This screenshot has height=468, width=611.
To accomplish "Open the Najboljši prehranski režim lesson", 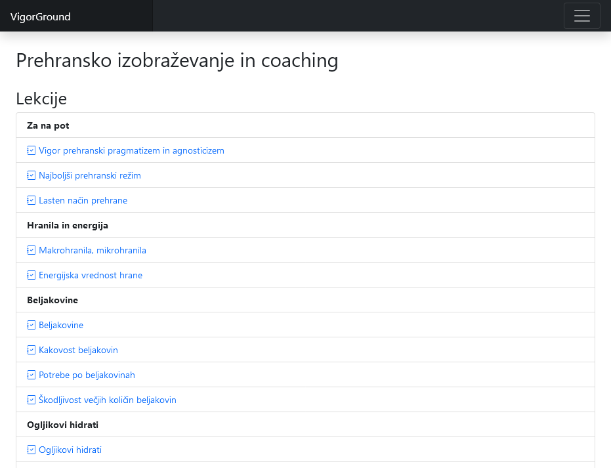I will click(90, 175).
